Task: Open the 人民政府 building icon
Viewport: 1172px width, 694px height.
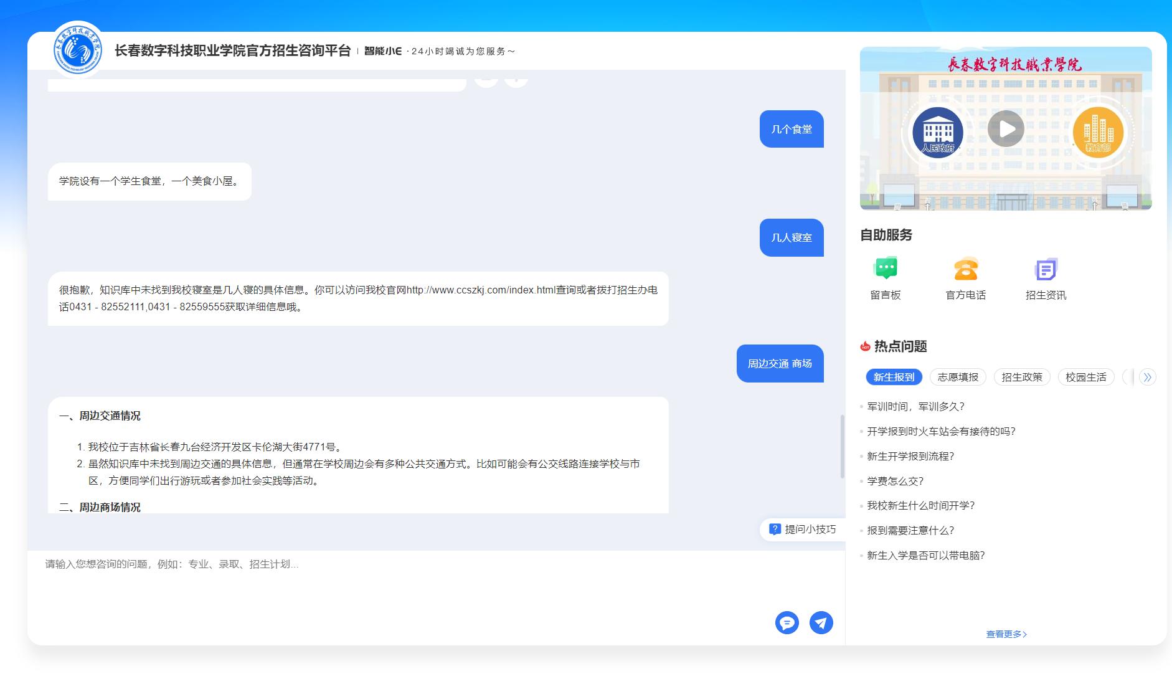Action: tap(937, 132)
